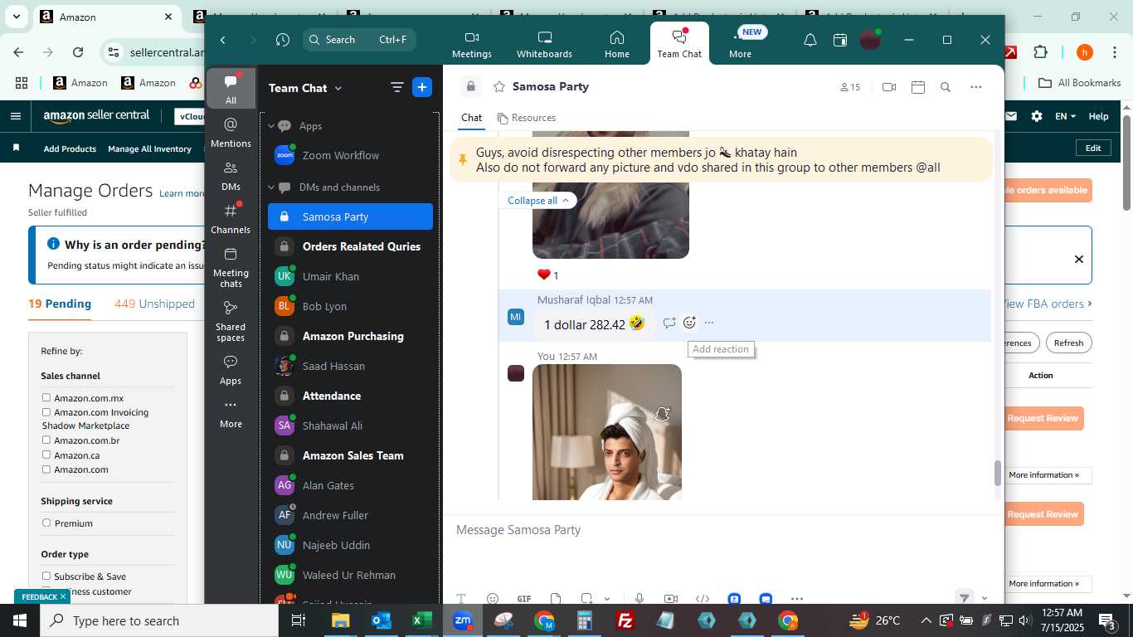Viewport: 1133px width, 637px height.
Task: Open DMs in Zoom sidebar
Action: 231,176
